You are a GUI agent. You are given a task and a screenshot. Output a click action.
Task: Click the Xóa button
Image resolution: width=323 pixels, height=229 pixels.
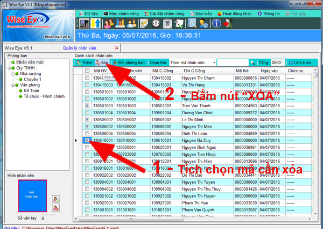pos(102,63)
